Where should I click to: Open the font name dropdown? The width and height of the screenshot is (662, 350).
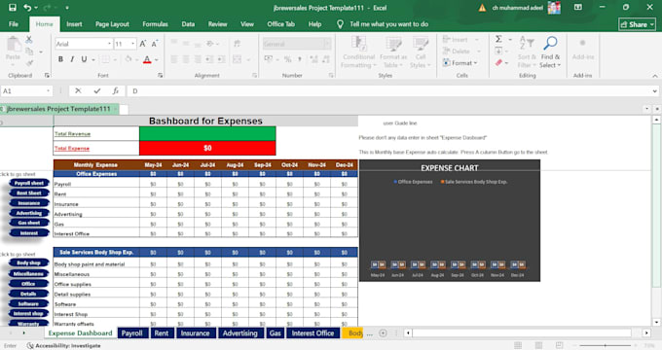point(109,44)
